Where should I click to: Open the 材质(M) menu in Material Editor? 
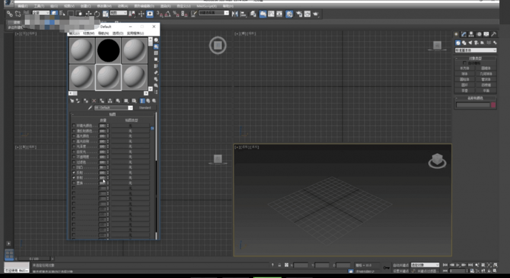(x=88, y=33)
